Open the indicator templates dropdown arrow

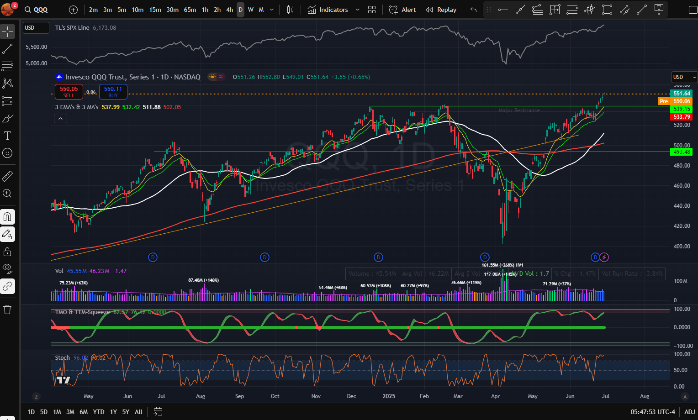[357, 10]
